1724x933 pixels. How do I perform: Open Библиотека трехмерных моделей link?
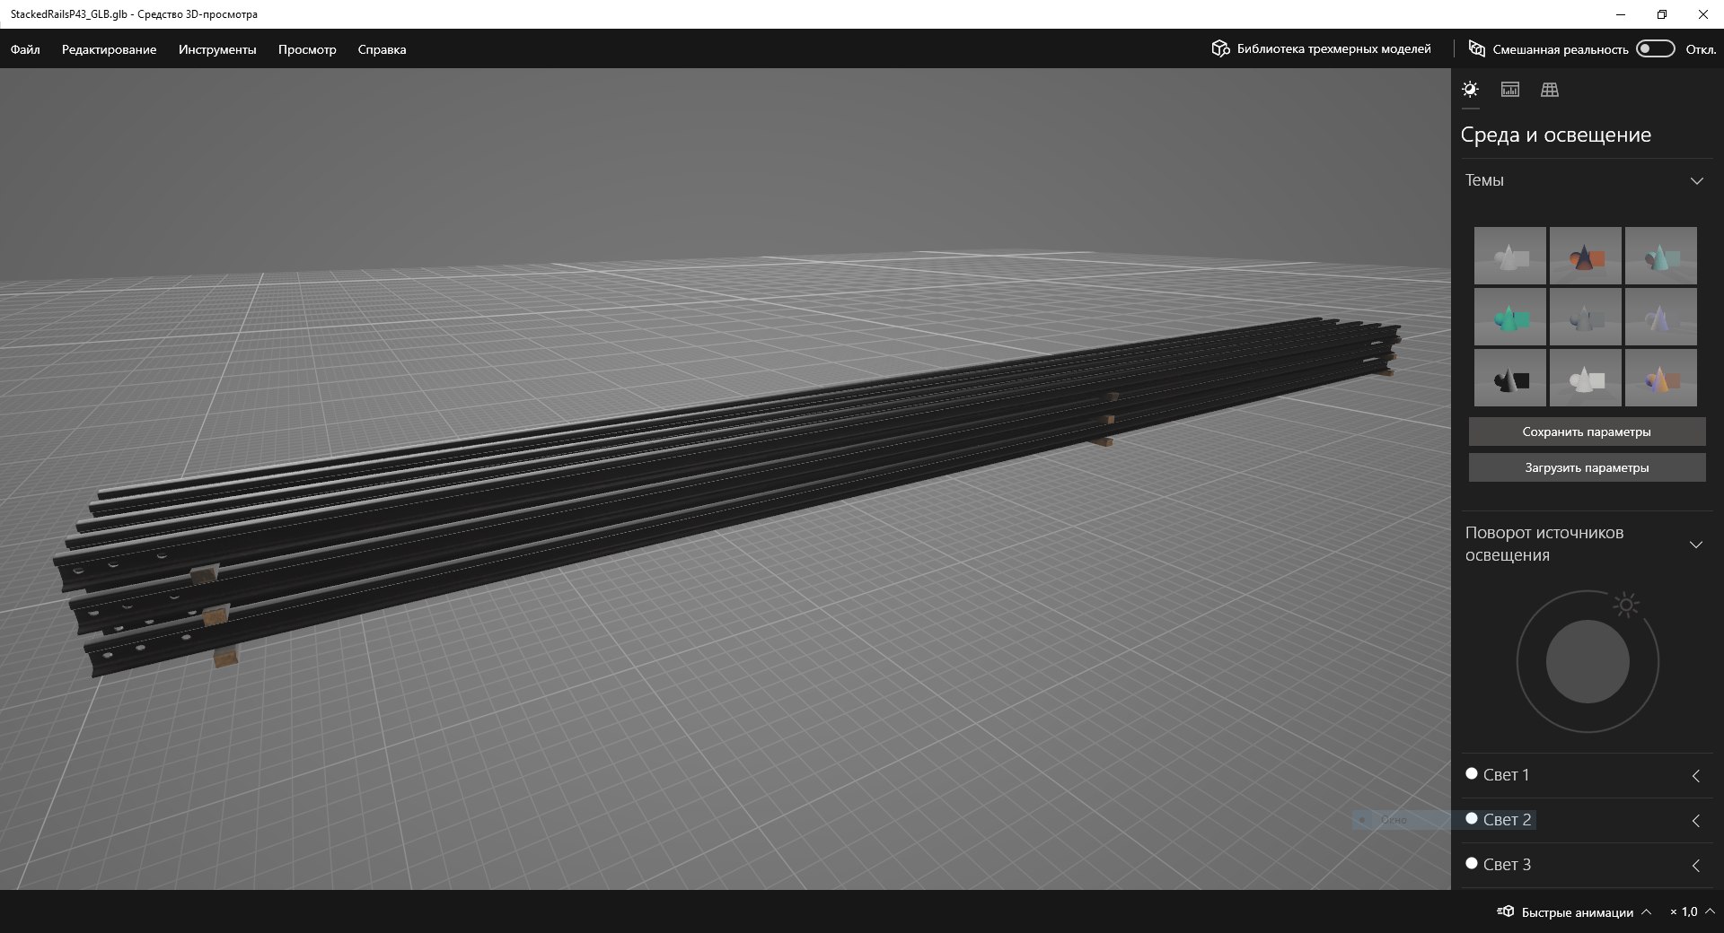1333,48
